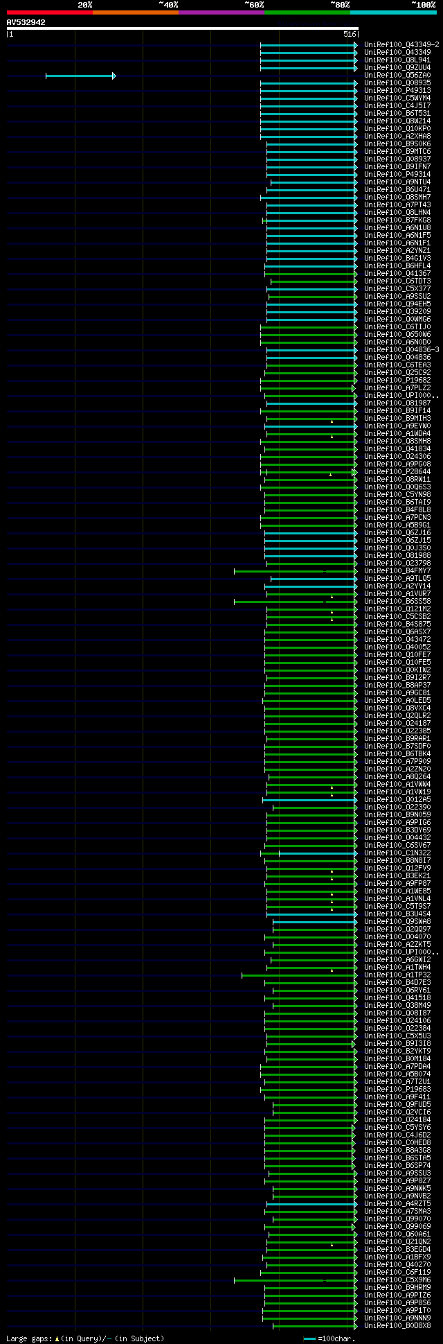
Task: Open hit UniRef100_B6HFL4
Action: point(397,266)
